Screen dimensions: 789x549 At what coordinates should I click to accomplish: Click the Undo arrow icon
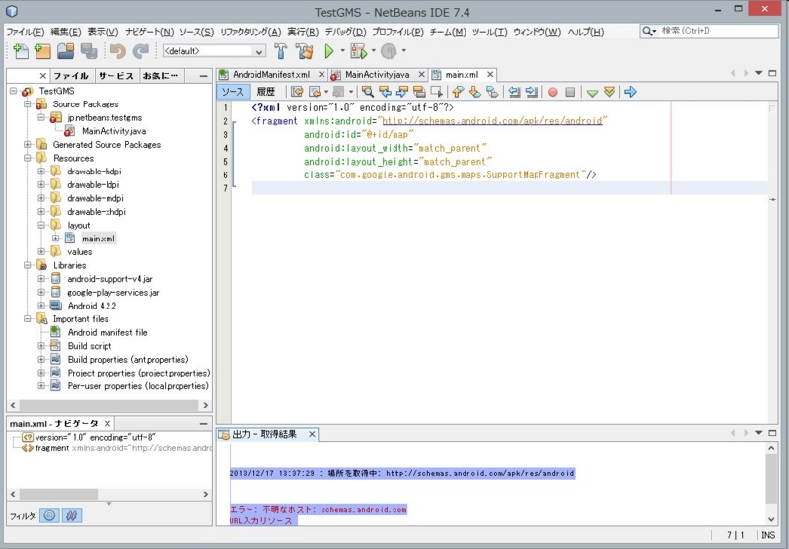click(117, 51)
